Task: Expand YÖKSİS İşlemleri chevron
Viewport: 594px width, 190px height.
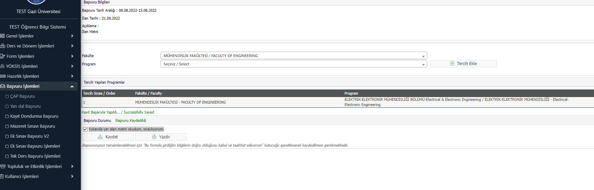Action: (72, 66)
